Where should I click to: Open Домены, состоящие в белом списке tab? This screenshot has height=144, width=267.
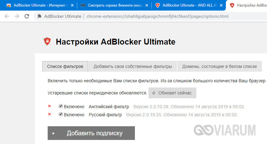point(220,66)
